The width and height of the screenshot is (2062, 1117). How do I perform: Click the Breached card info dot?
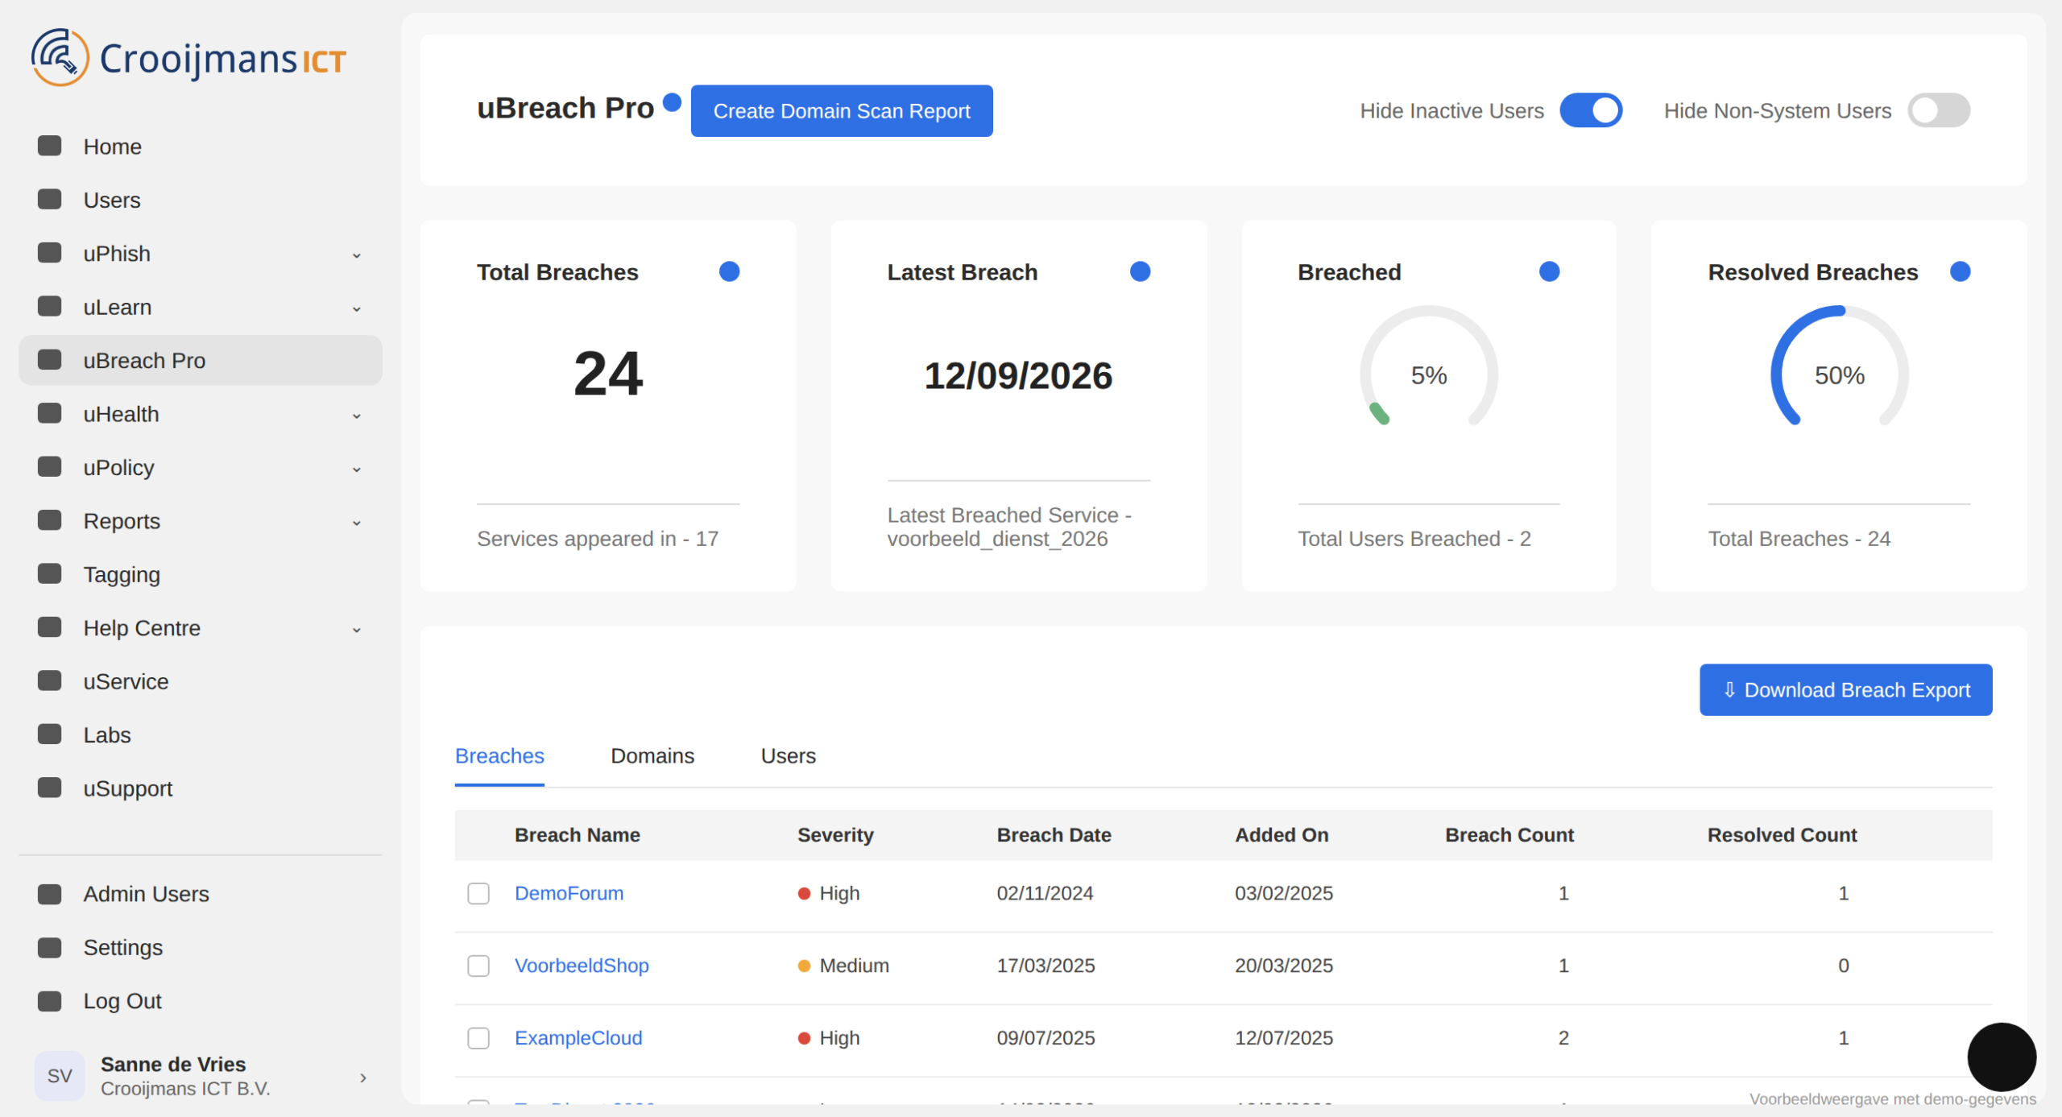(x=1549, y=271)
